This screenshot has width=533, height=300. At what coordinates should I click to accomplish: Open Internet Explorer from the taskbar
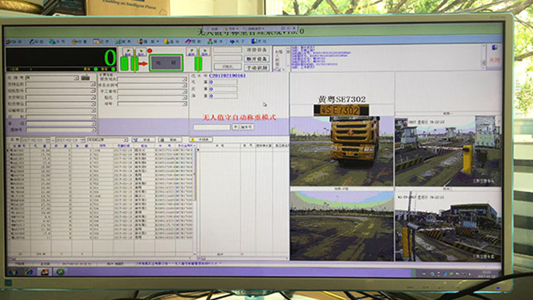29,272
